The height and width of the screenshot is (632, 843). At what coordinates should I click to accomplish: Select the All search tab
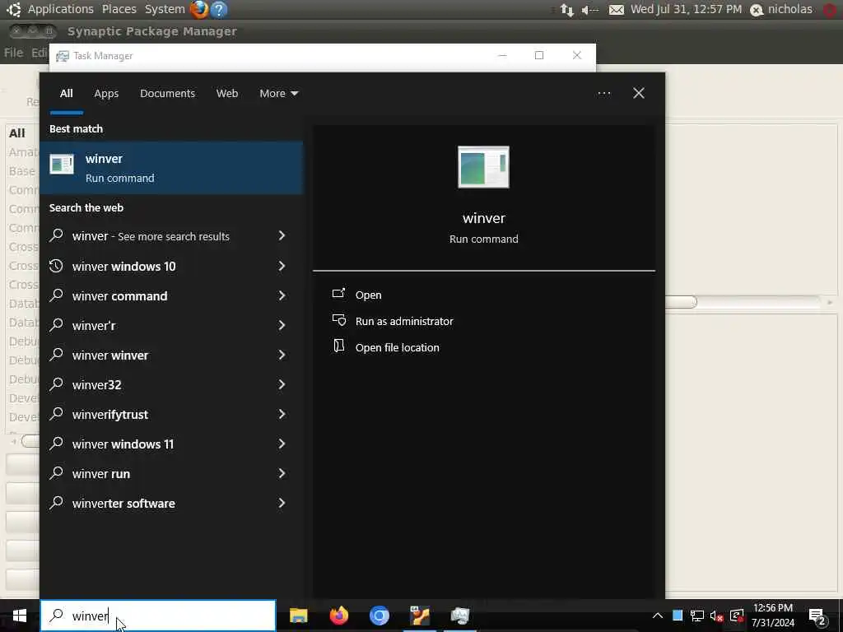point(66,94)
